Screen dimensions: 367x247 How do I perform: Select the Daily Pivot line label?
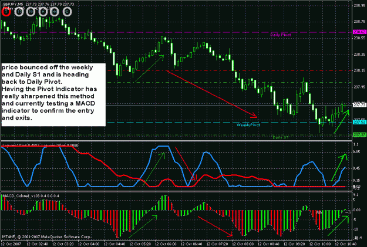click(x=281, y=35)
